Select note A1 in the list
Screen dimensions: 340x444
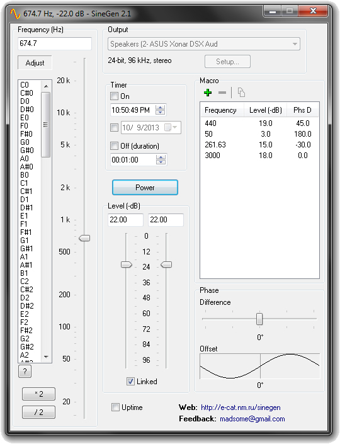[x=24, y=257]
